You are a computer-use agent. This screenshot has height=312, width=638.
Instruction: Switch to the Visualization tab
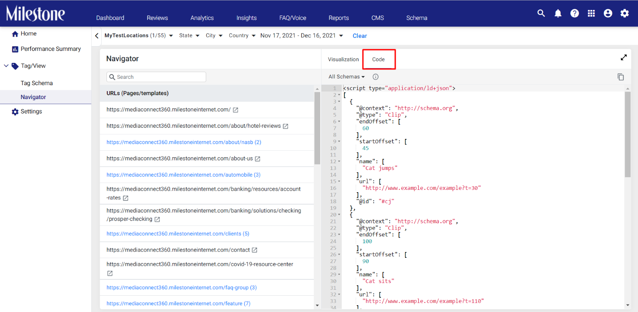coord(343,59)
